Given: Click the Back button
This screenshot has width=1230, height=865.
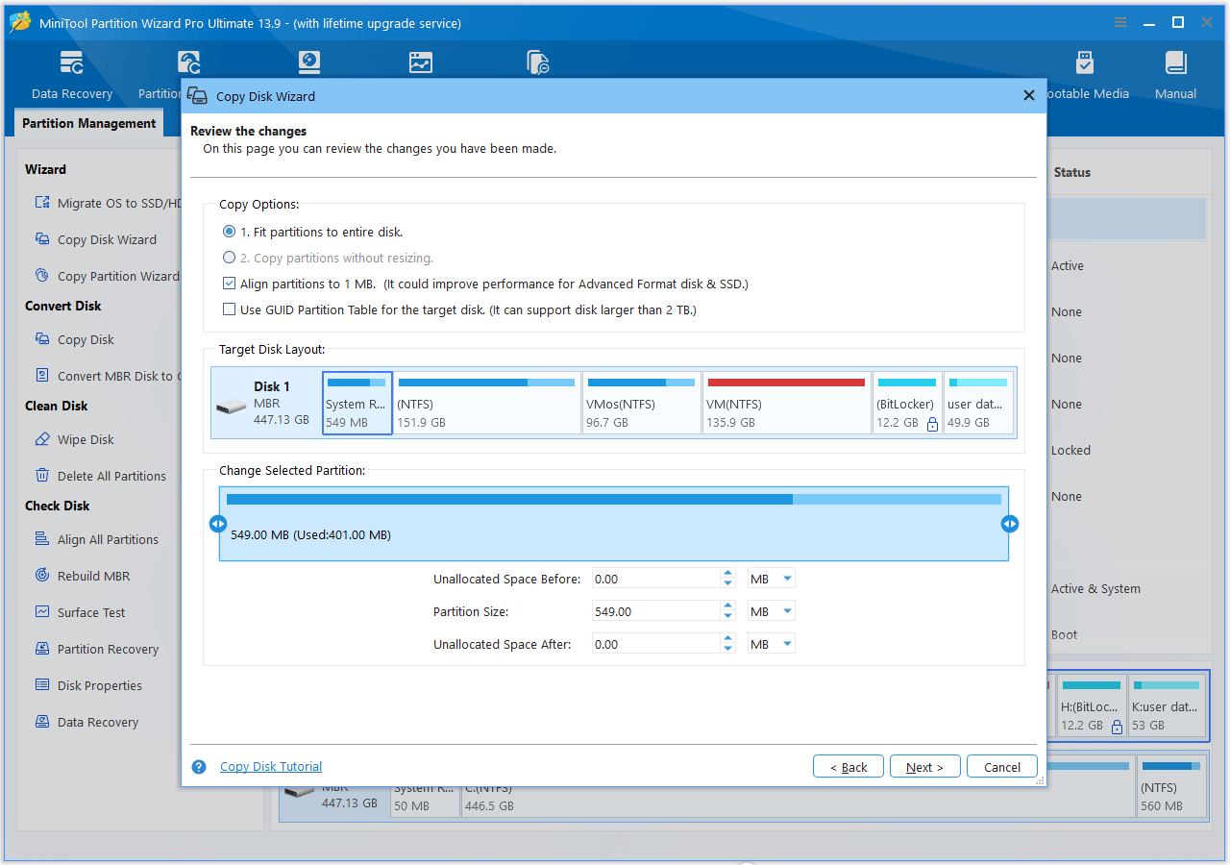Looking at the screenshot, I should coord(848,766).
